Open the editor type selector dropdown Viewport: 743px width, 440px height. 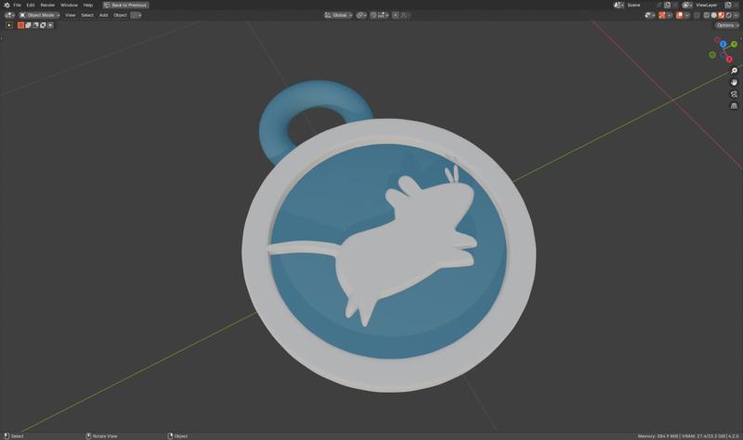point(9,15)
